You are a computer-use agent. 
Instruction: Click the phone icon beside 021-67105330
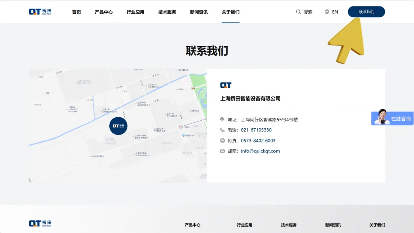(223, 130)
